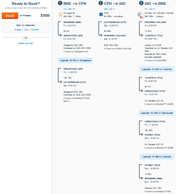
Task: Click the number 2 leg badge
Action: (x=101, y=3)
